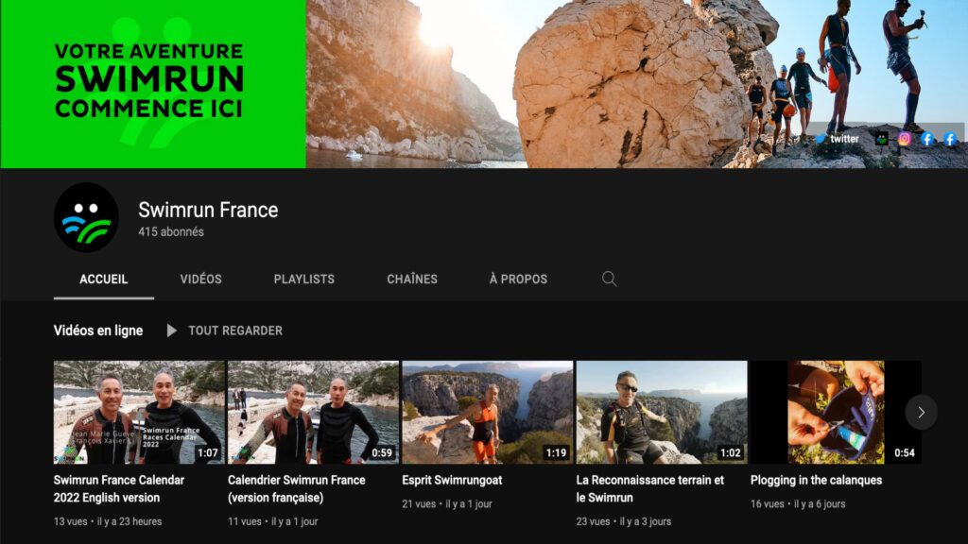Open the Twitter link in the banner
Screen dimensions: 968x544
tap(838, 139)
